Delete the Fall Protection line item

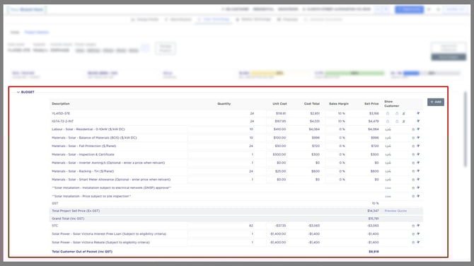tap(413, 146)
